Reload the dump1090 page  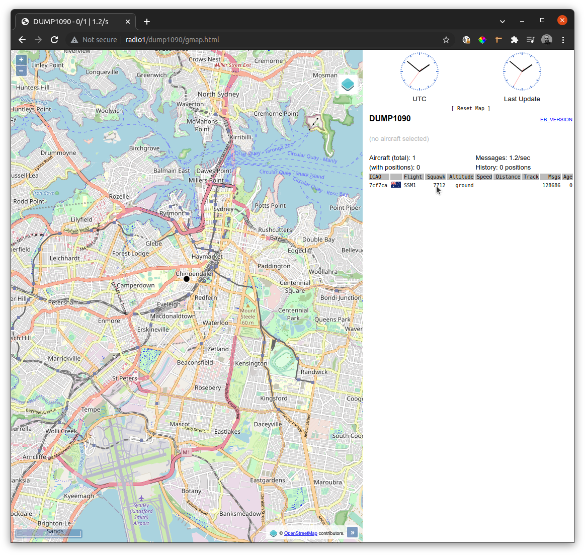(54, 40)
